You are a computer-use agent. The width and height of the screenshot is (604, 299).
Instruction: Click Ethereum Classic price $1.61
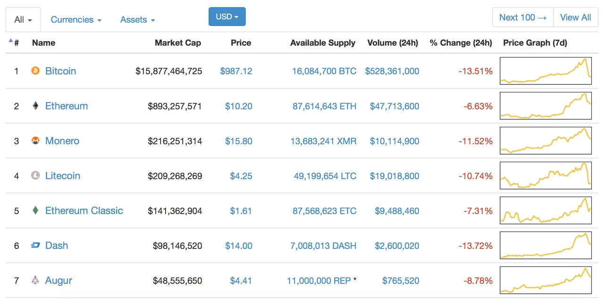[241, 211]
